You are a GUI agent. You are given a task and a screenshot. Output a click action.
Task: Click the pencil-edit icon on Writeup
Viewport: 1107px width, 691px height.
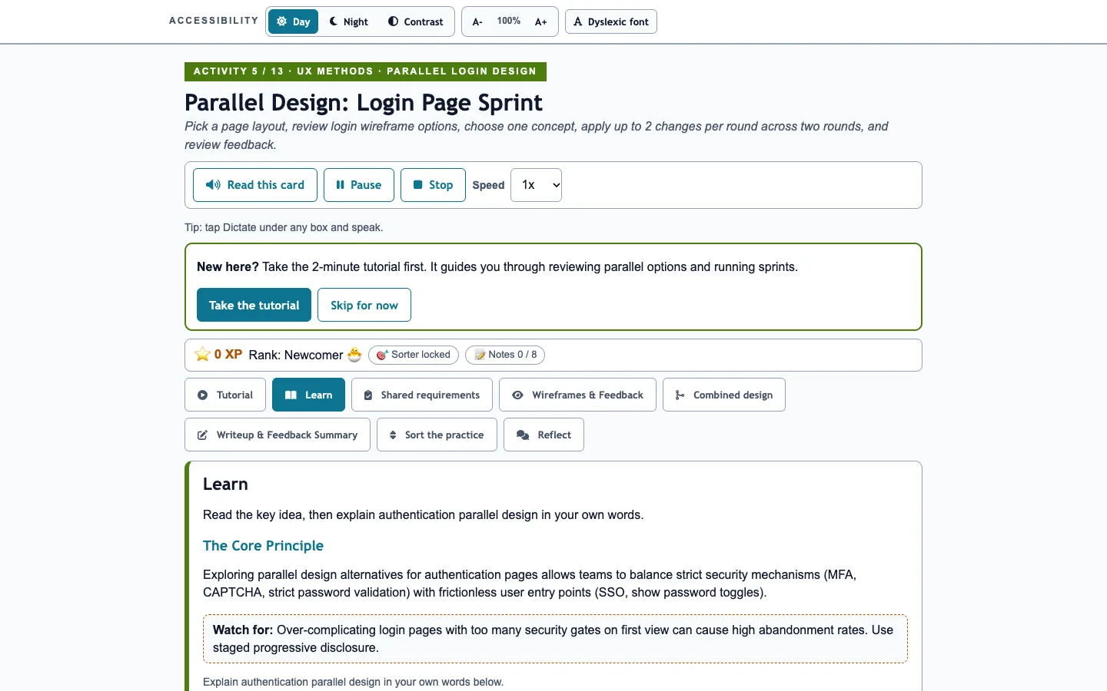tap(202, 435)
